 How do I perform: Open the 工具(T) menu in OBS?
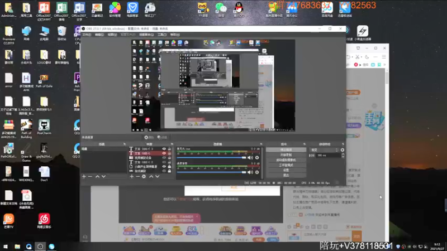[x=162, y=35]
